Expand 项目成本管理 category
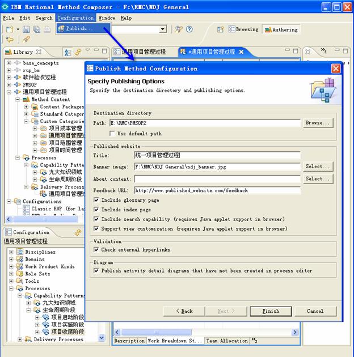The image size is (354, 357). (35, 129)
